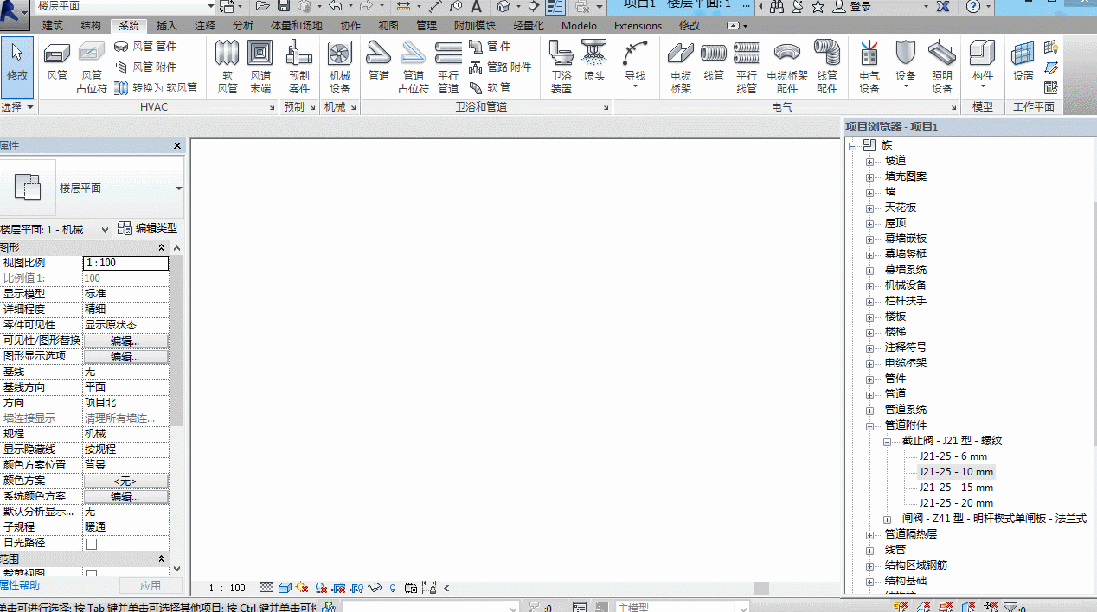Image resolution: width=1097 pixels, height=612 pixels.
Task: Start the 线管 conduit tool
Action: click(714, 62)
